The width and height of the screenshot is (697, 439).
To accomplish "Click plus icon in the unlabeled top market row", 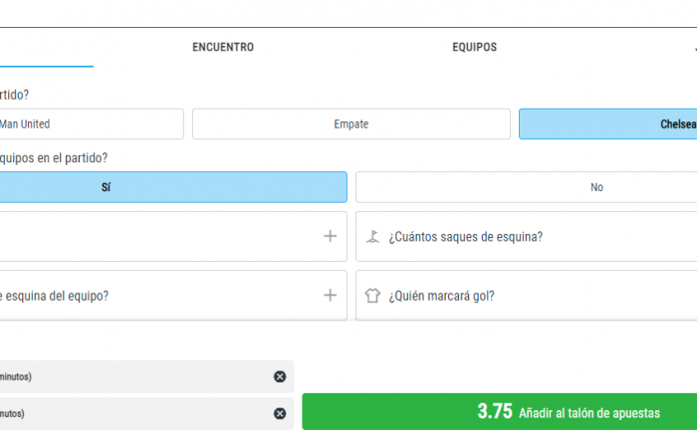I will pyautogui.click(x=330, y=237).
